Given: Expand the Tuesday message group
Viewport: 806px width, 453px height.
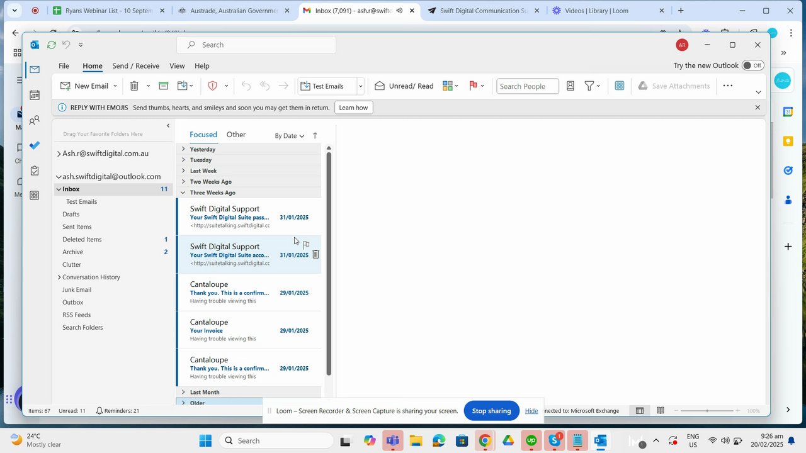Looking at the screenshot, I should (x=183, y=160).
